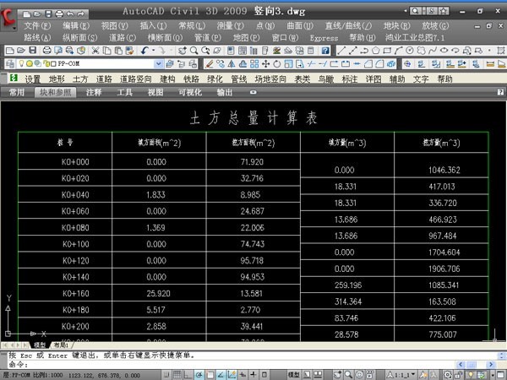Open the 设置 dropdown menu
The width and height of the screenshot is (507, 380).
32,79
